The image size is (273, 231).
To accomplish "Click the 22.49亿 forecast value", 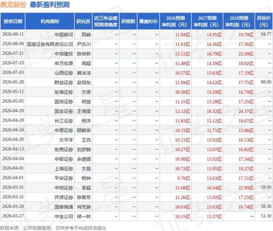I will click(246, 54).
